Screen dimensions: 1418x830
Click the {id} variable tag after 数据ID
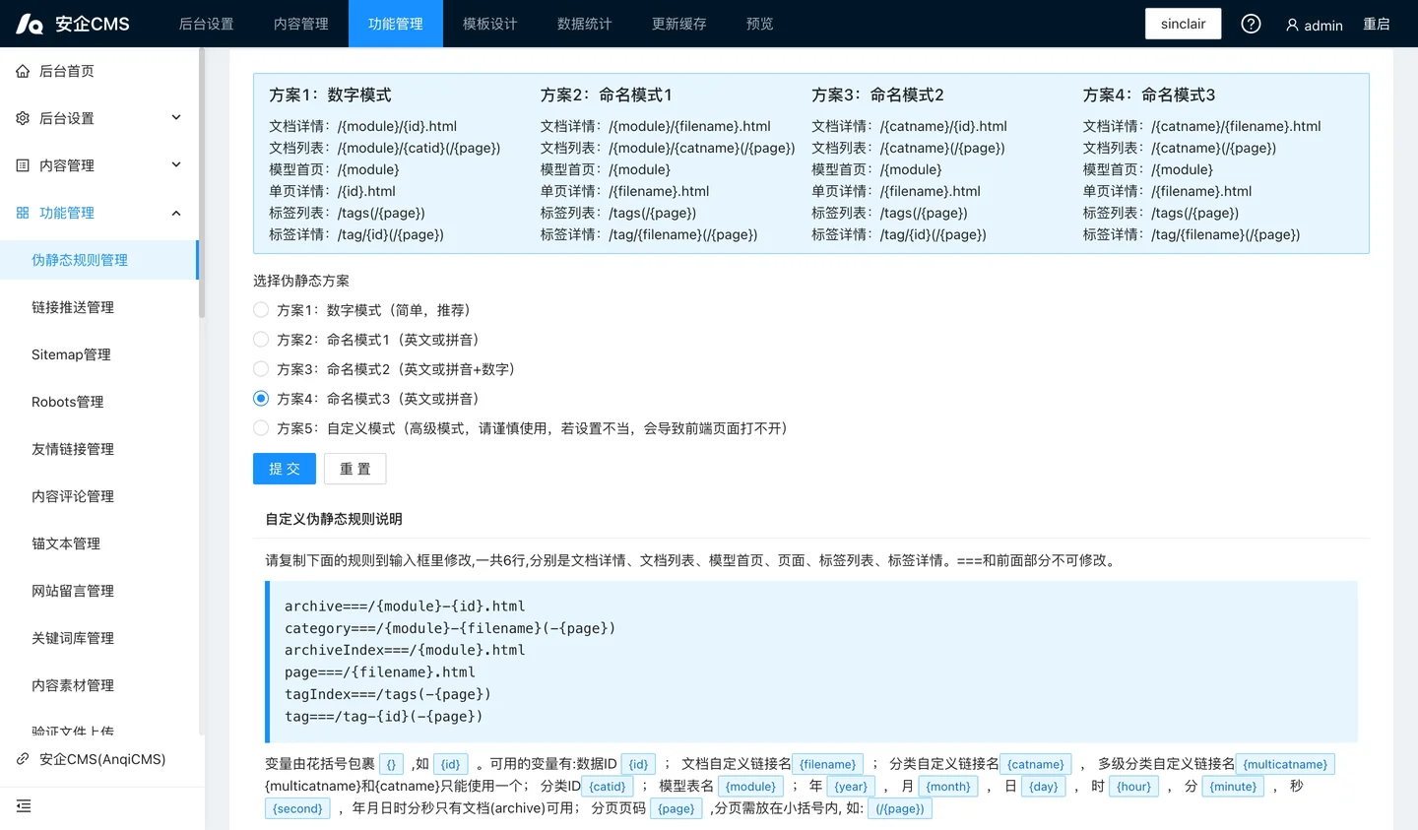click(x=638, y=764)
